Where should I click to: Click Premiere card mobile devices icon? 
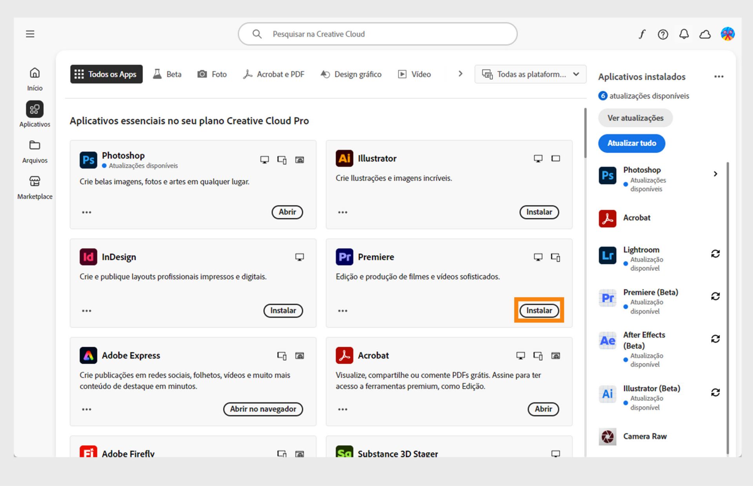(x=556, y=257)
